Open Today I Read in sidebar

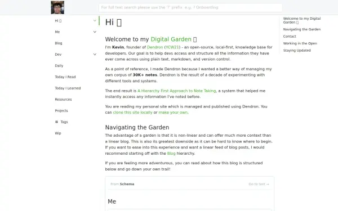point(65,77)
